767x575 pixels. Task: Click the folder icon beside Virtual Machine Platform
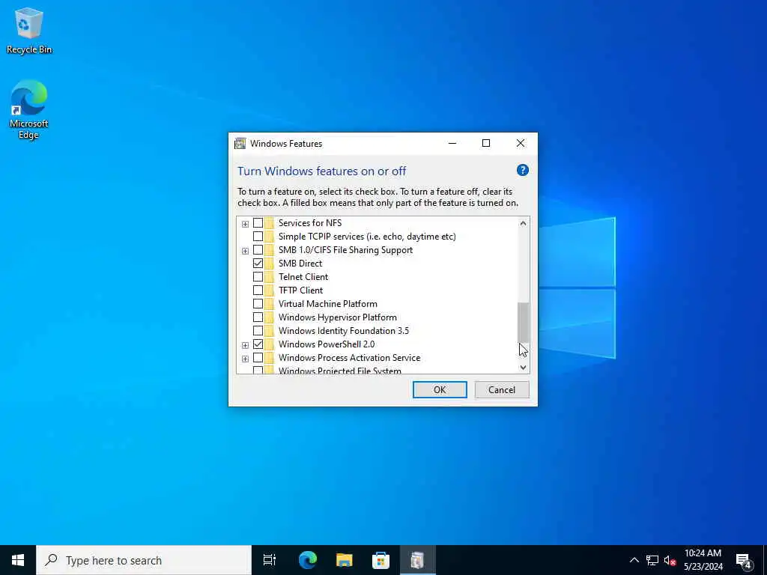[x=269, y=304]
